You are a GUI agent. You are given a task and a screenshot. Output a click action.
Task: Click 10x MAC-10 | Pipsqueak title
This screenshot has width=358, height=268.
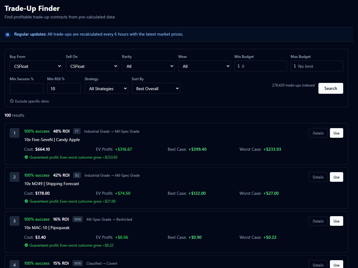(47, 228)
